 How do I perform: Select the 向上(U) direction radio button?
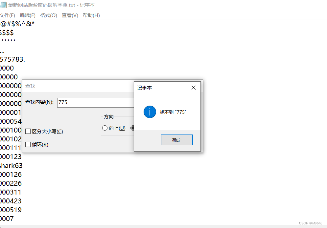105,128
